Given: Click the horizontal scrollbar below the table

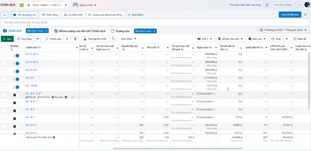Looking at the screenshot, I should pyautogui.click(x=177, y=149).
